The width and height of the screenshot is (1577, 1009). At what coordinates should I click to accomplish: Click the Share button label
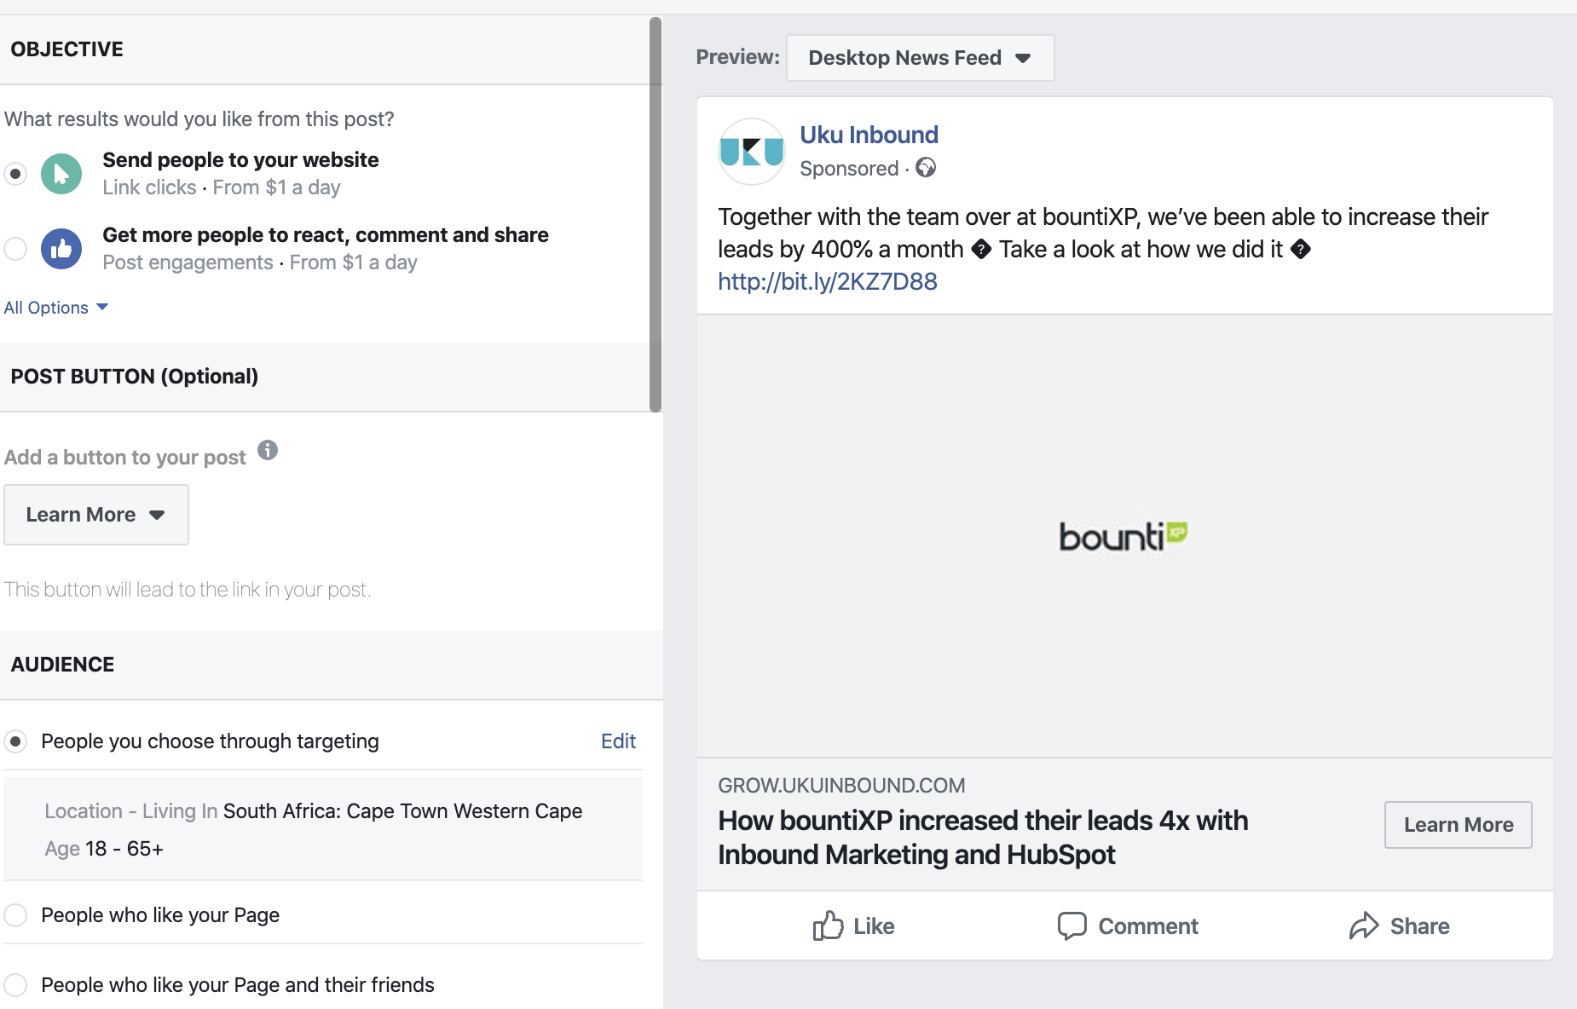point(1419,926)
